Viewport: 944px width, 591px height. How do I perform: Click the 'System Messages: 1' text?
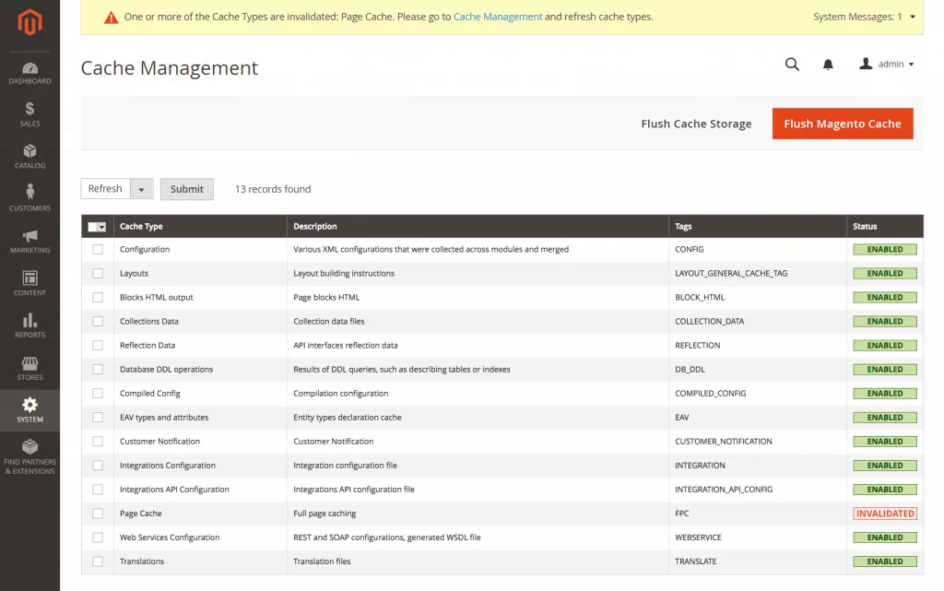click(857, 17)
